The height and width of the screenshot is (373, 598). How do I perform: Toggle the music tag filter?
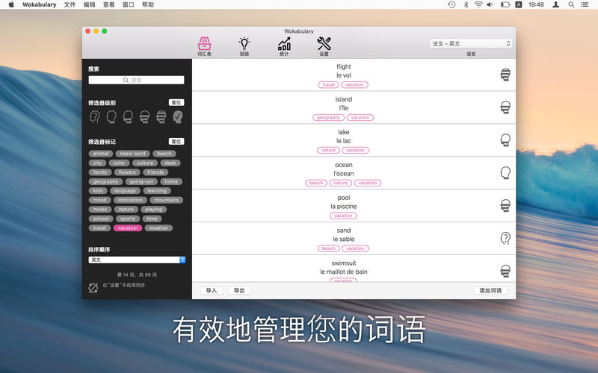pyautogui.click(x=100, y=210)
